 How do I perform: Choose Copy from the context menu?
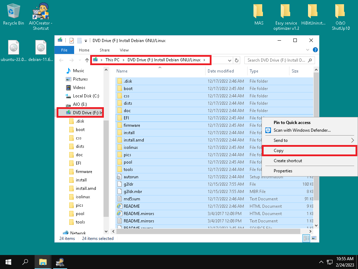coord(309,151)
